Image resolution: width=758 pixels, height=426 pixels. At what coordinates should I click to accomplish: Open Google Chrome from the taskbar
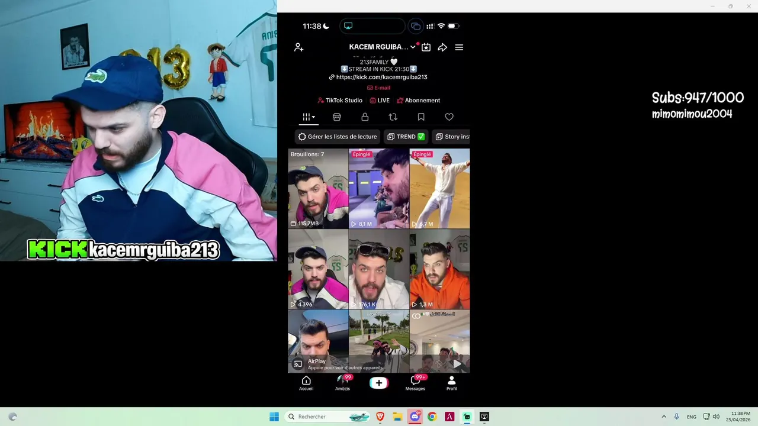point(432,417)
